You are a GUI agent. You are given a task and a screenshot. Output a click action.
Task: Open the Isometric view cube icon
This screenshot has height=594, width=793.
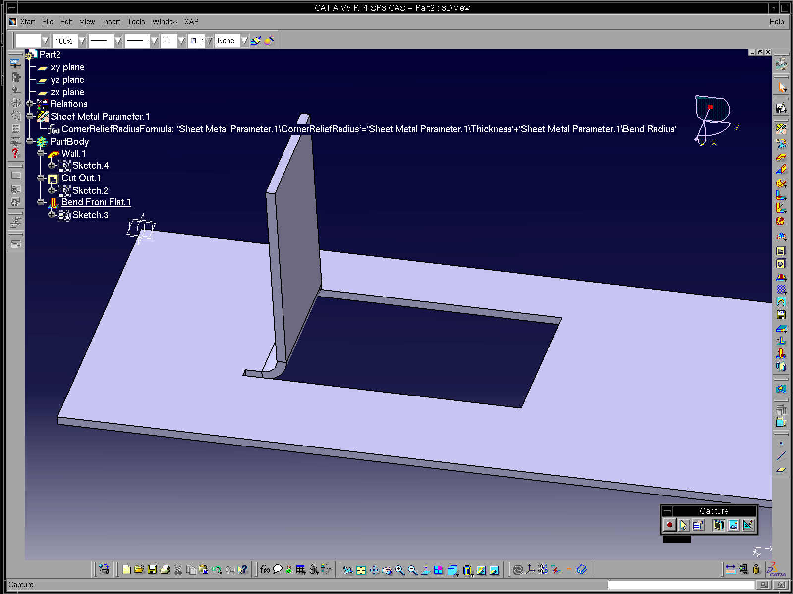(453, 570)
